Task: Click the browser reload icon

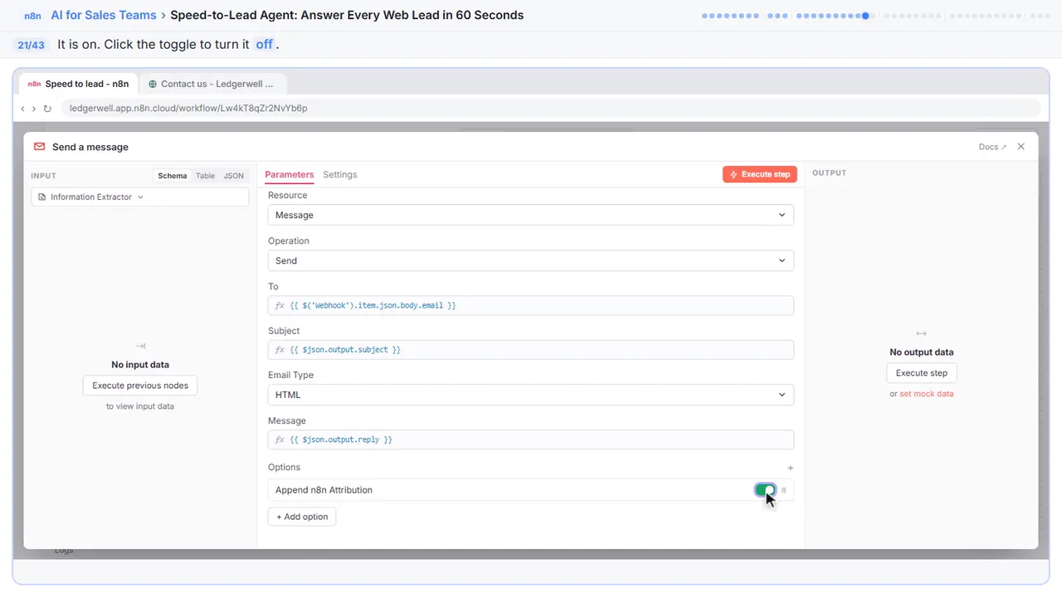Action: [47, 109]
